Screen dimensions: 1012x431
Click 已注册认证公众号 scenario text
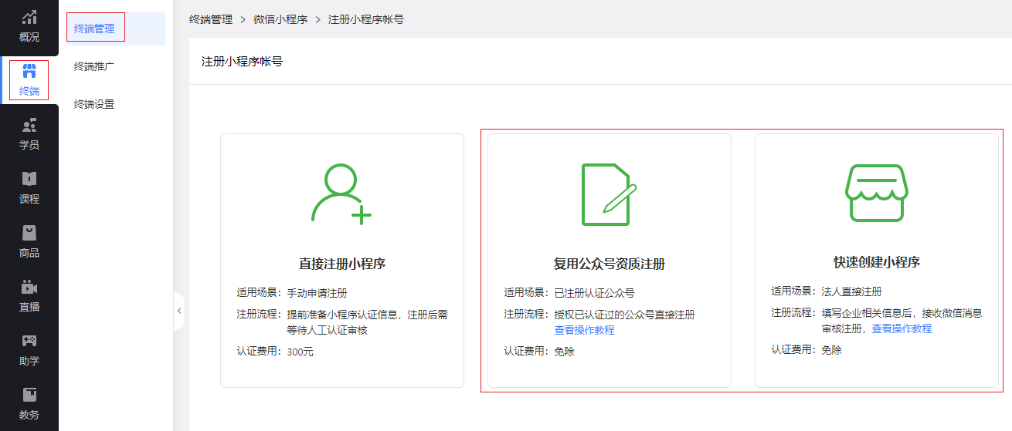click(595, 293)
